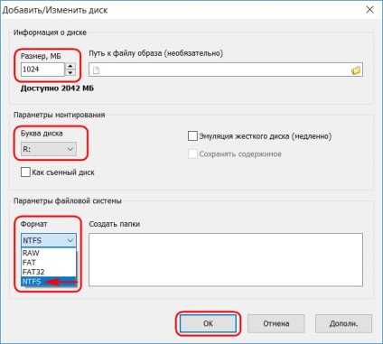Viewport: 383px width, 344px height.
Task: Open the Буква диска R: dropdown
Action: point(49,149)
